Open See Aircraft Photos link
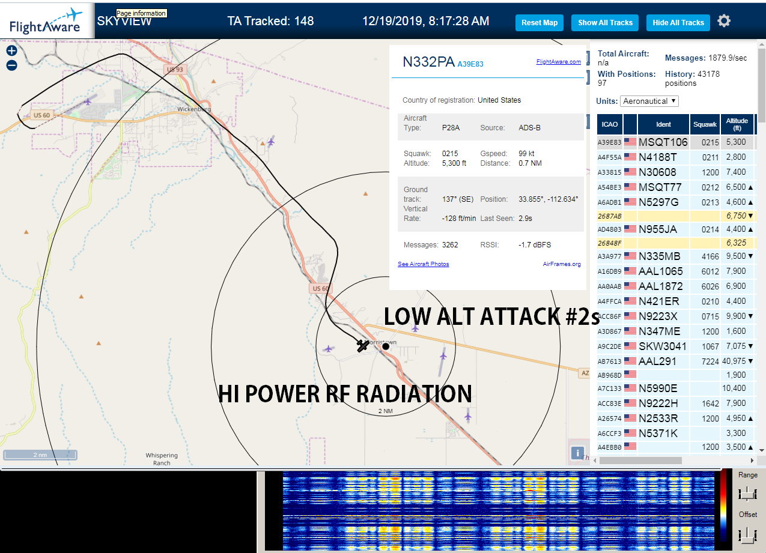The width and height of the screenshot is (766, 553). (423, 264)
